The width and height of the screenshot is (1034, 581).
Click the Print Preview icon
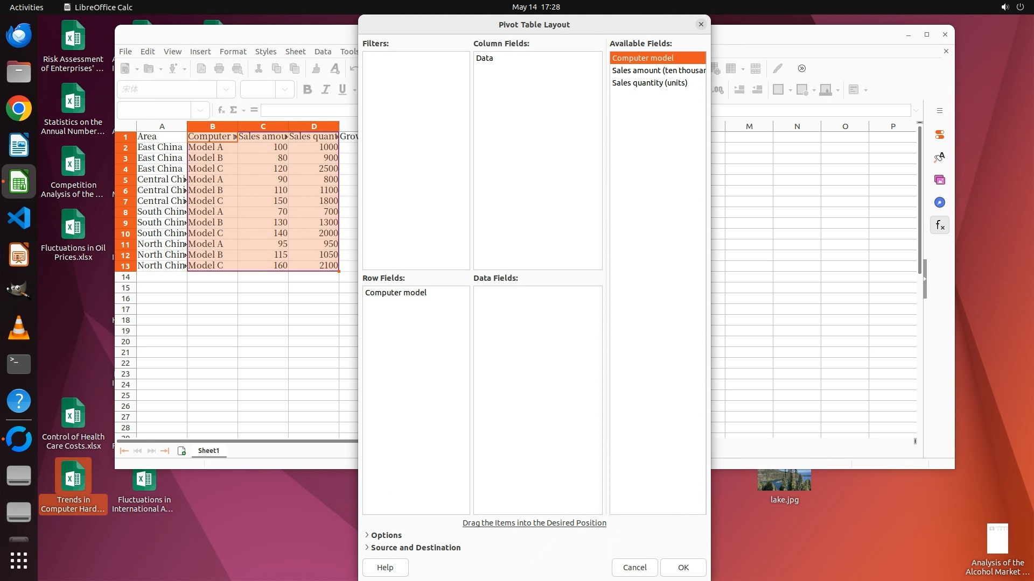click(237, 68)
